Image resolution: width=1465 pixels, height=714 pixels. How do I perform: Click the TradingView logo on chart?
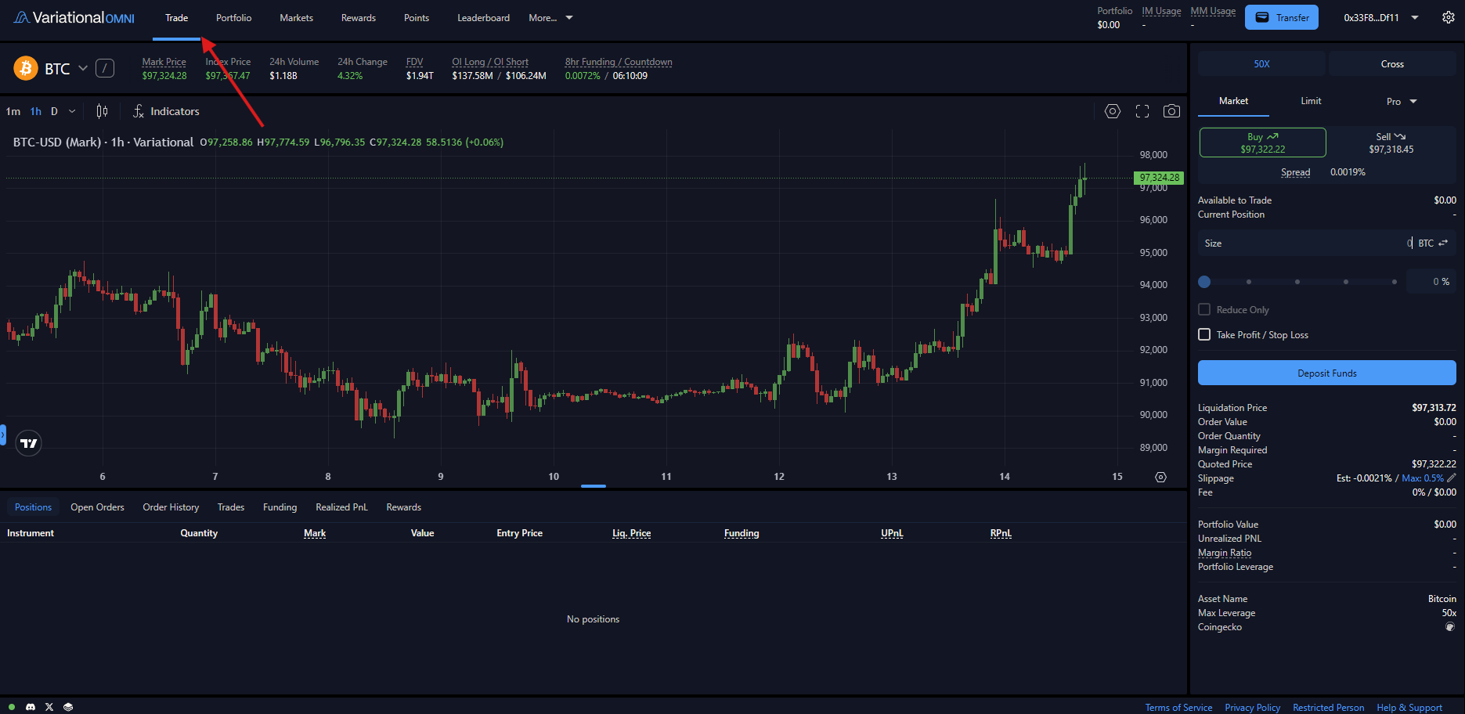point(29,444)
